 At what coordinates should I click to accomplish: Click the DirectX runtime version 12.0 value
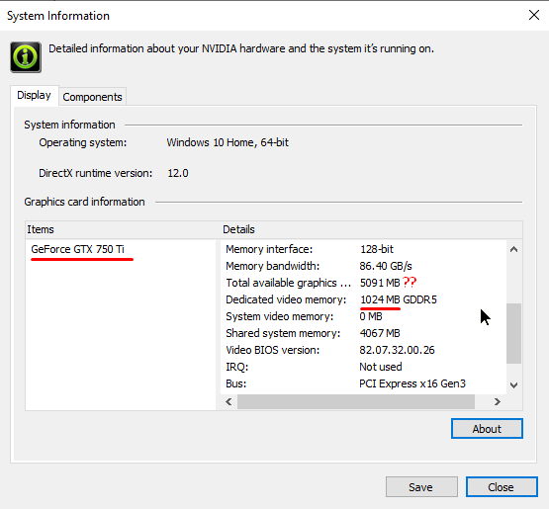pyautogui.click(x=178, y=173)
